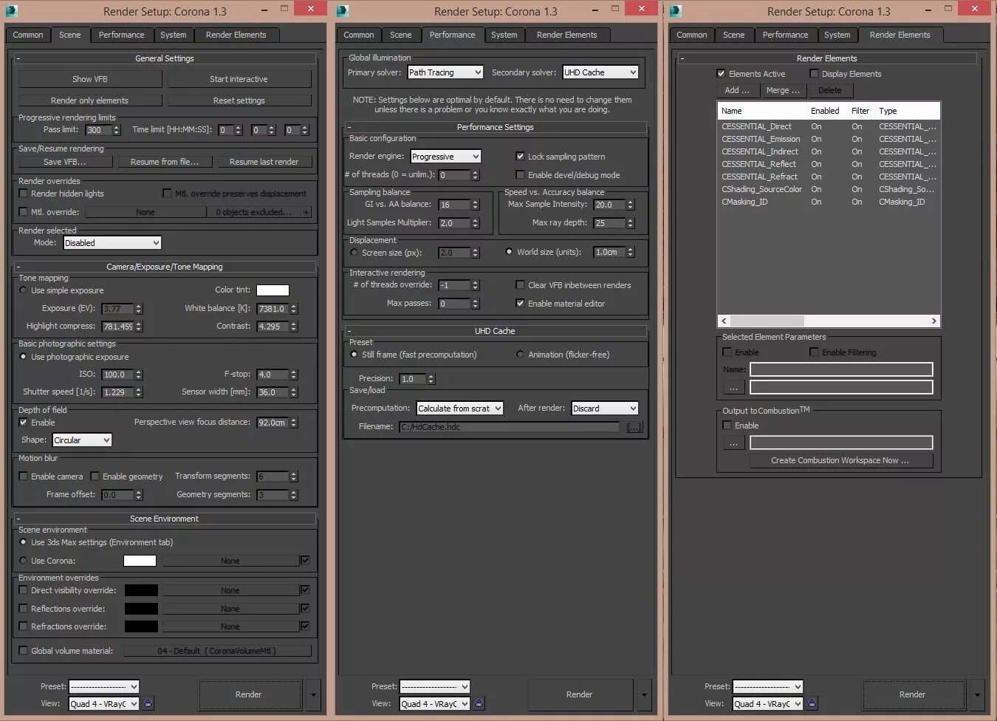Switch to Scene tab in right window
The image size is (997, 721).
pos(734,35)
